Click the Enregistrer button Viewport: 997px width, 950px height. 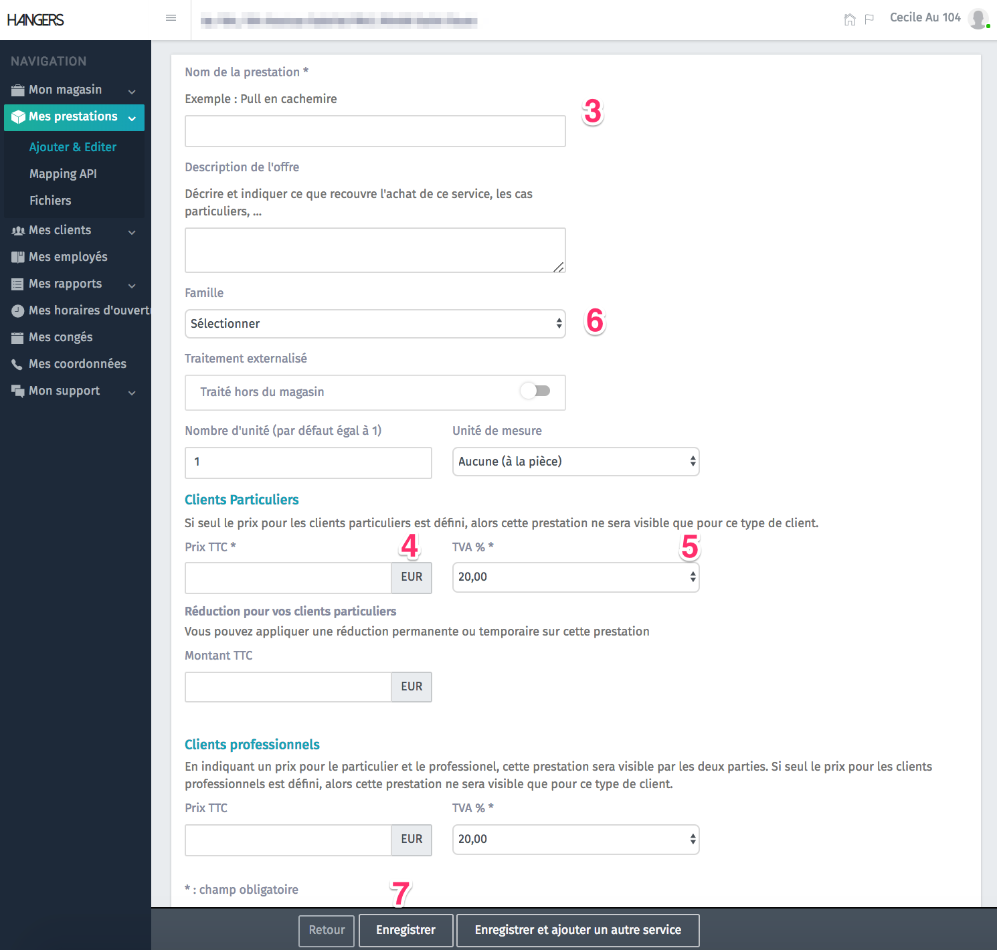(x=405, y=930)
